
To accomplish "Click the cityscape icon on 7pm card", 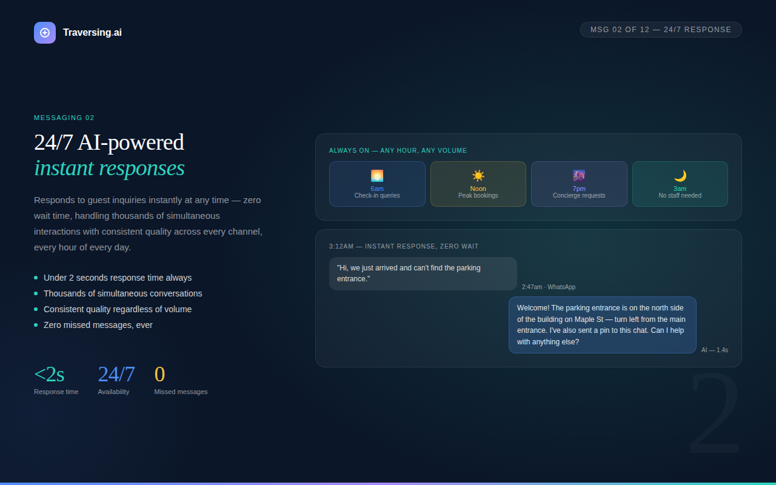I will tap(579, 176).
